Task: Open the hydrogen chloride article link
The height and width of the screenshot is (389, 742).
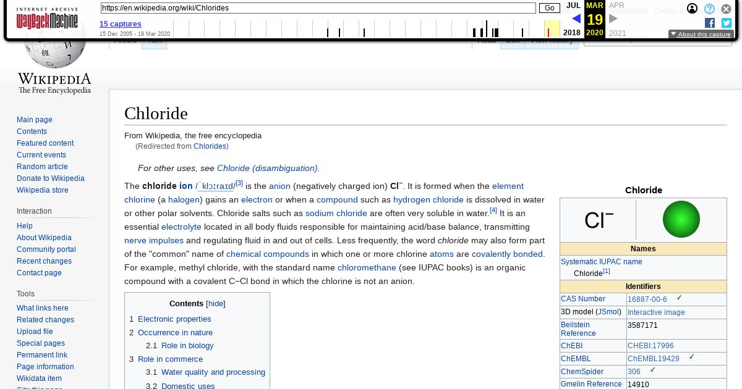Action: (x=429, y=199)
